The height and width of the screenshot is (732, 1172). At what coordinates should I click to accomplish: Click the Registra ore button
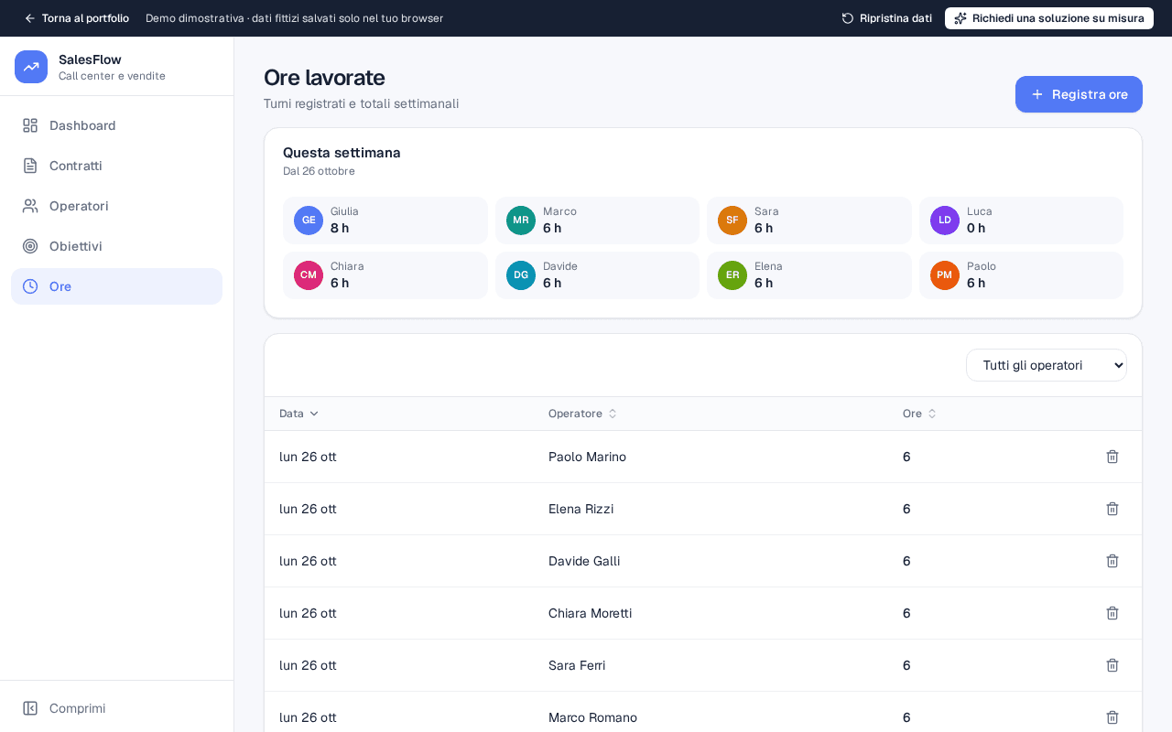click(1079, 94)
